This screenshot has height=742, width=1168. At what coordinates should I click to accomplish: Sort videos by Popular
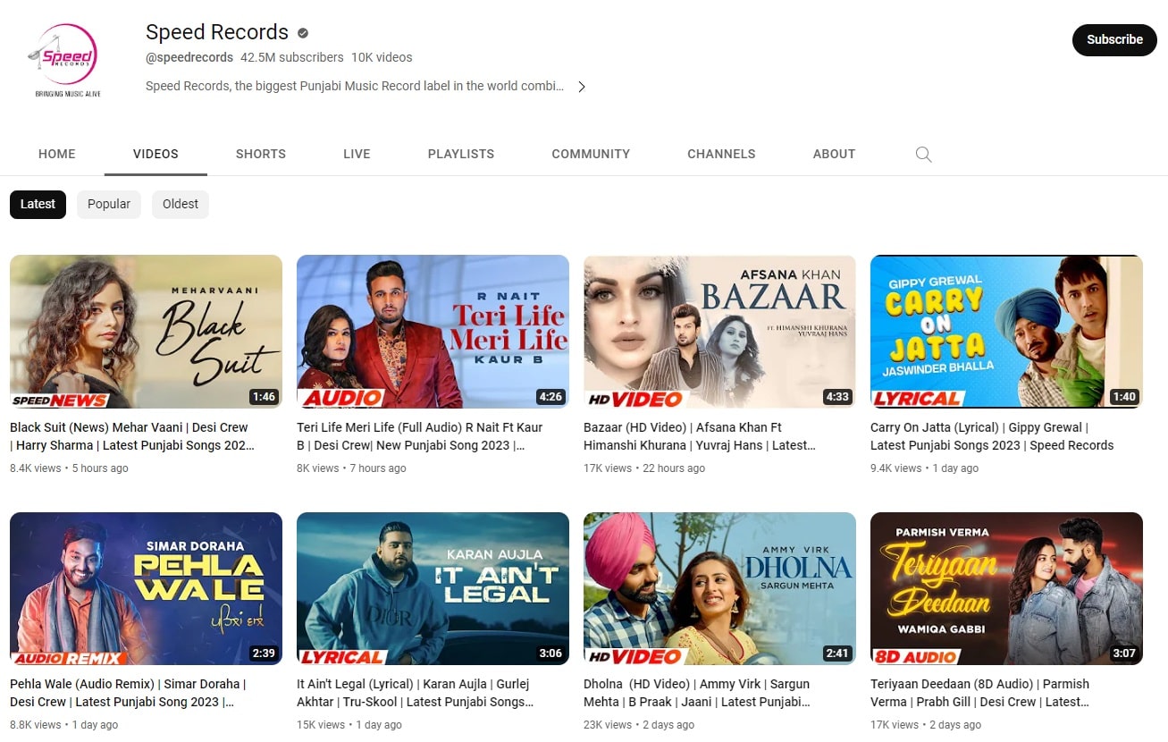tap(109, 204)
